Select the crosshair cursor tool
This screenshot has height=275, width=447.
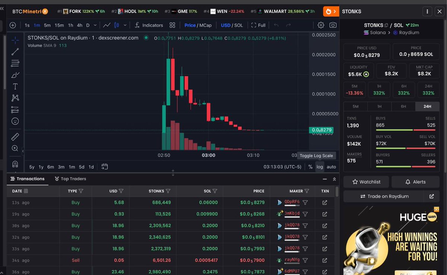(15, 40)
